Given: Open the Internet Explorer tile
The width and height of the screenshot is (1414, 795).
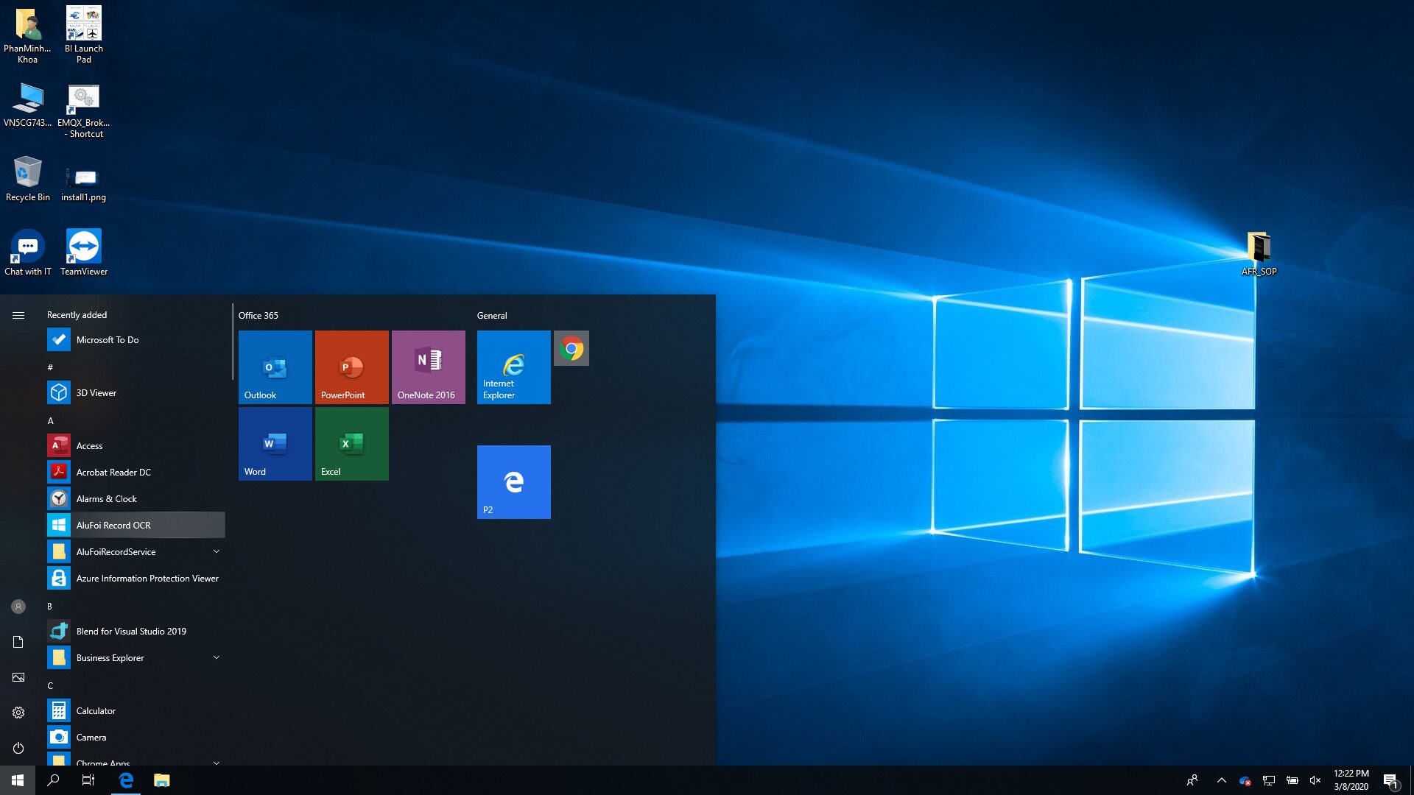Looking at the screenshot, I should point(513,367).
